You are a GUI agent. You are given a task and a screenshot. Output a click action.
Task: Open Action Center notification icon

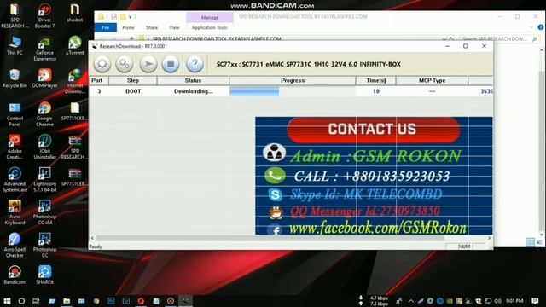(x=535, y=301)
